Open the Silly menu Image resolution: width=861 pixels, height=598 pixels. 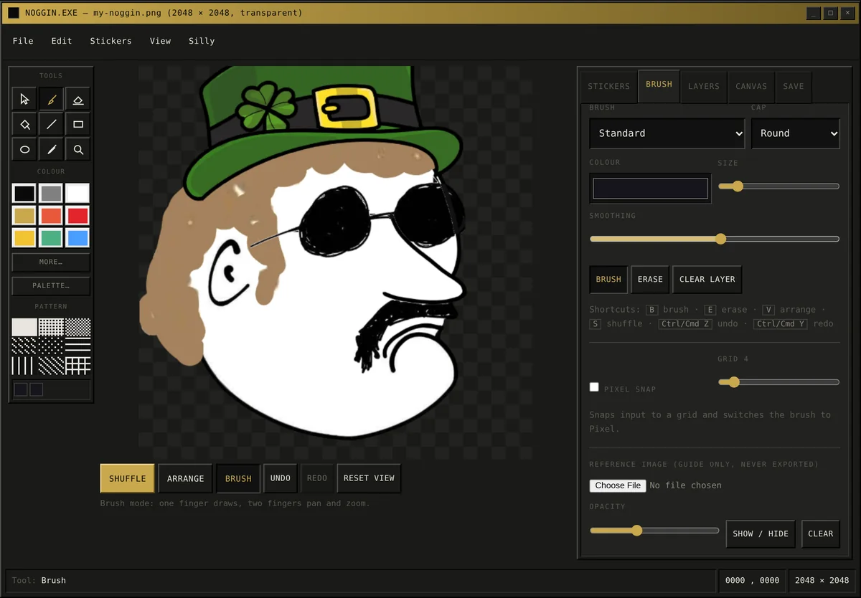tap(202, 41)
